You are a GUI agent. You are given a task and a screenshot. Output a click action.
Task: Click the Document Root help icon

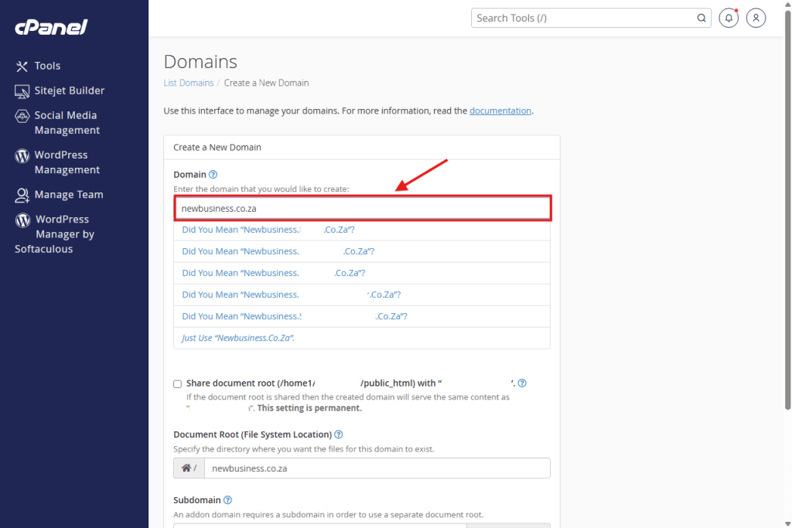point(339,434)
